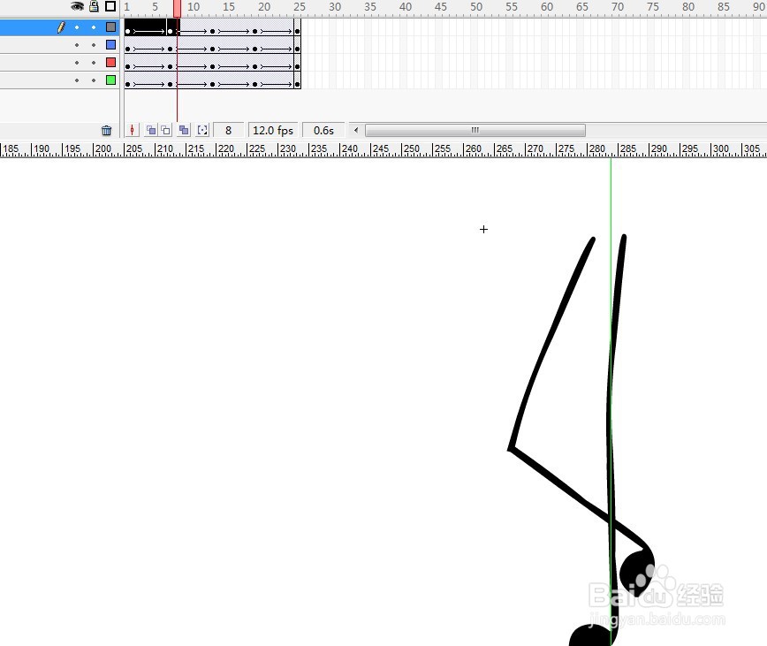767x646 pixels.
Task: Click elapsed time readout 0.6s
Action: [323, 131]
